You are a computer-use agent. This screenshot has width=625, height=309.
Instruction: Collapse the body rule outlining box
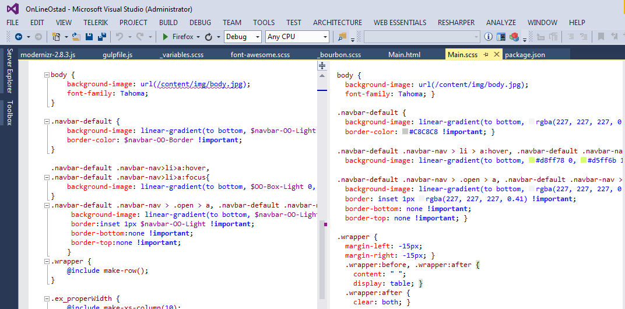(47, 75)
